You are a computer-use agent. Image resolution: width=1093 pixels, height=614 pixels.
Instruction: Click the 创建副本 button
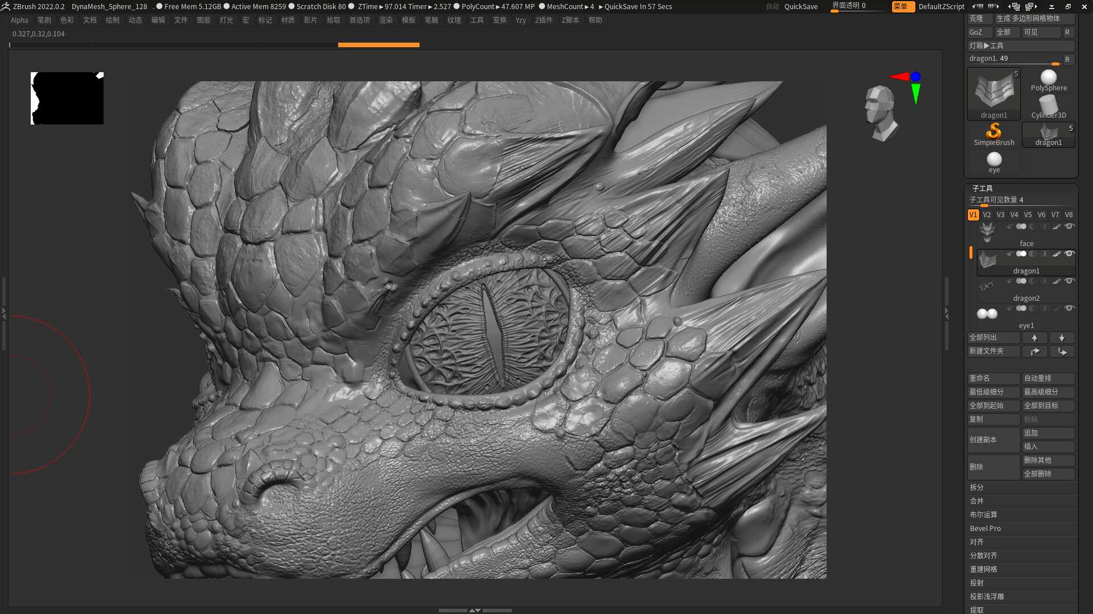click(x=993, y=439)
